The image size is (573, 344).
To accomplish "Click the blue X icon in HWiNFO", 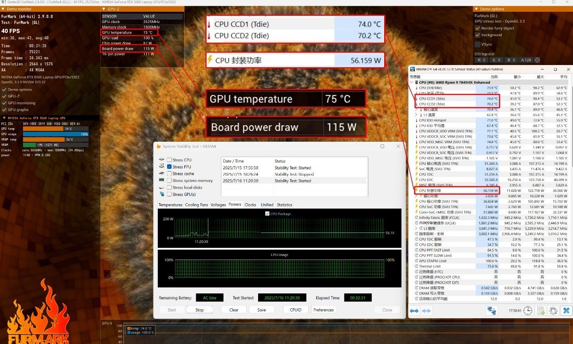I will coord(566,311).
